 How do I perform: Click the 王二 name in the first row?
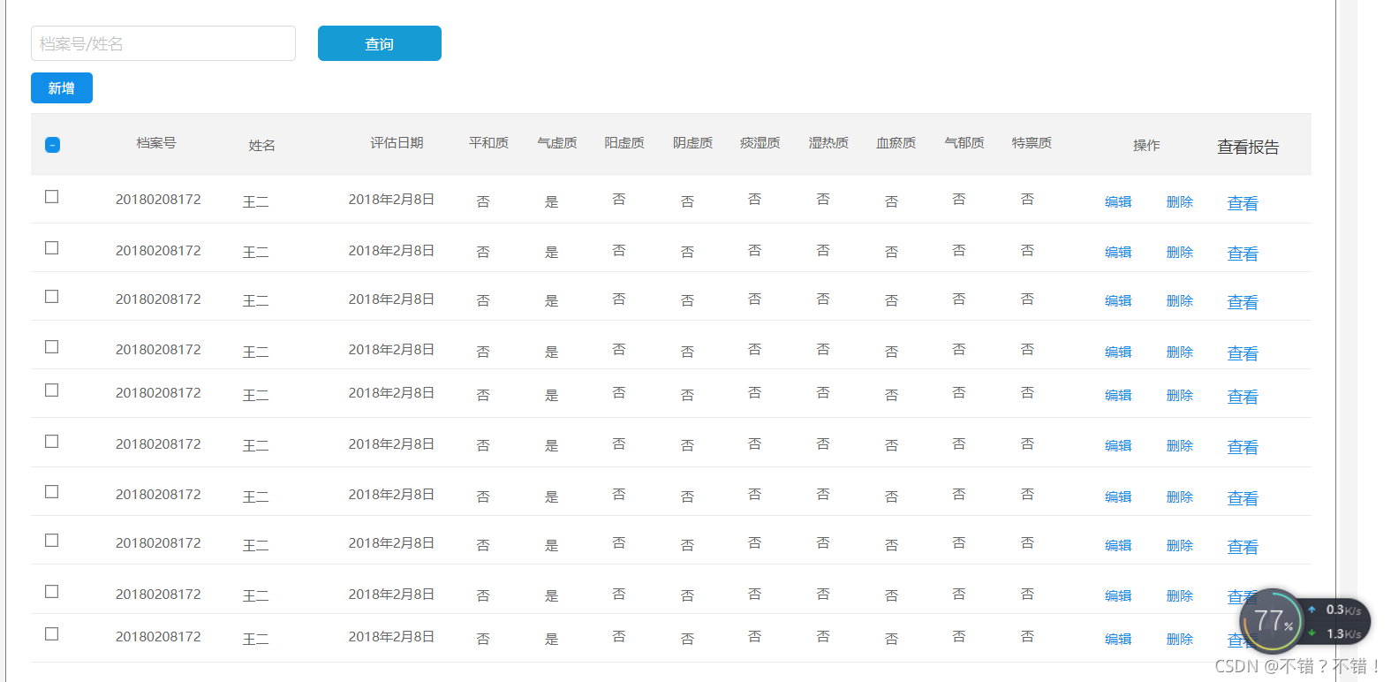256,201
